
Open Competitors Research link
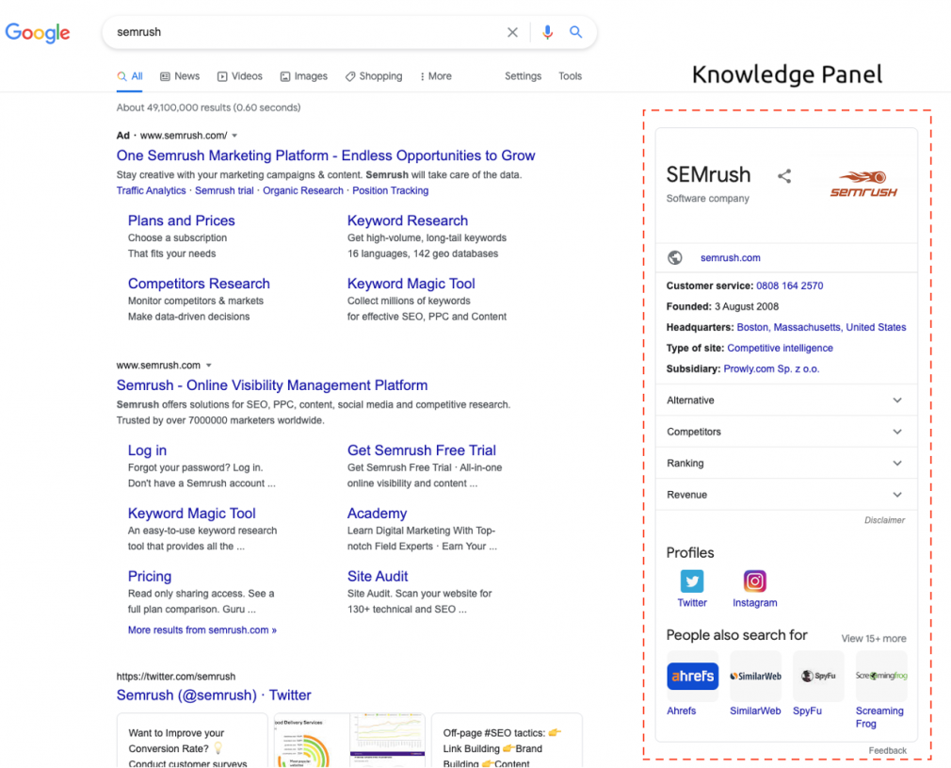click(199, 284)
